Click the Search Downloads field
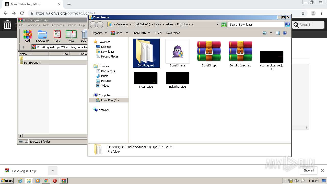The image size is (327, 184). [256, 25]
